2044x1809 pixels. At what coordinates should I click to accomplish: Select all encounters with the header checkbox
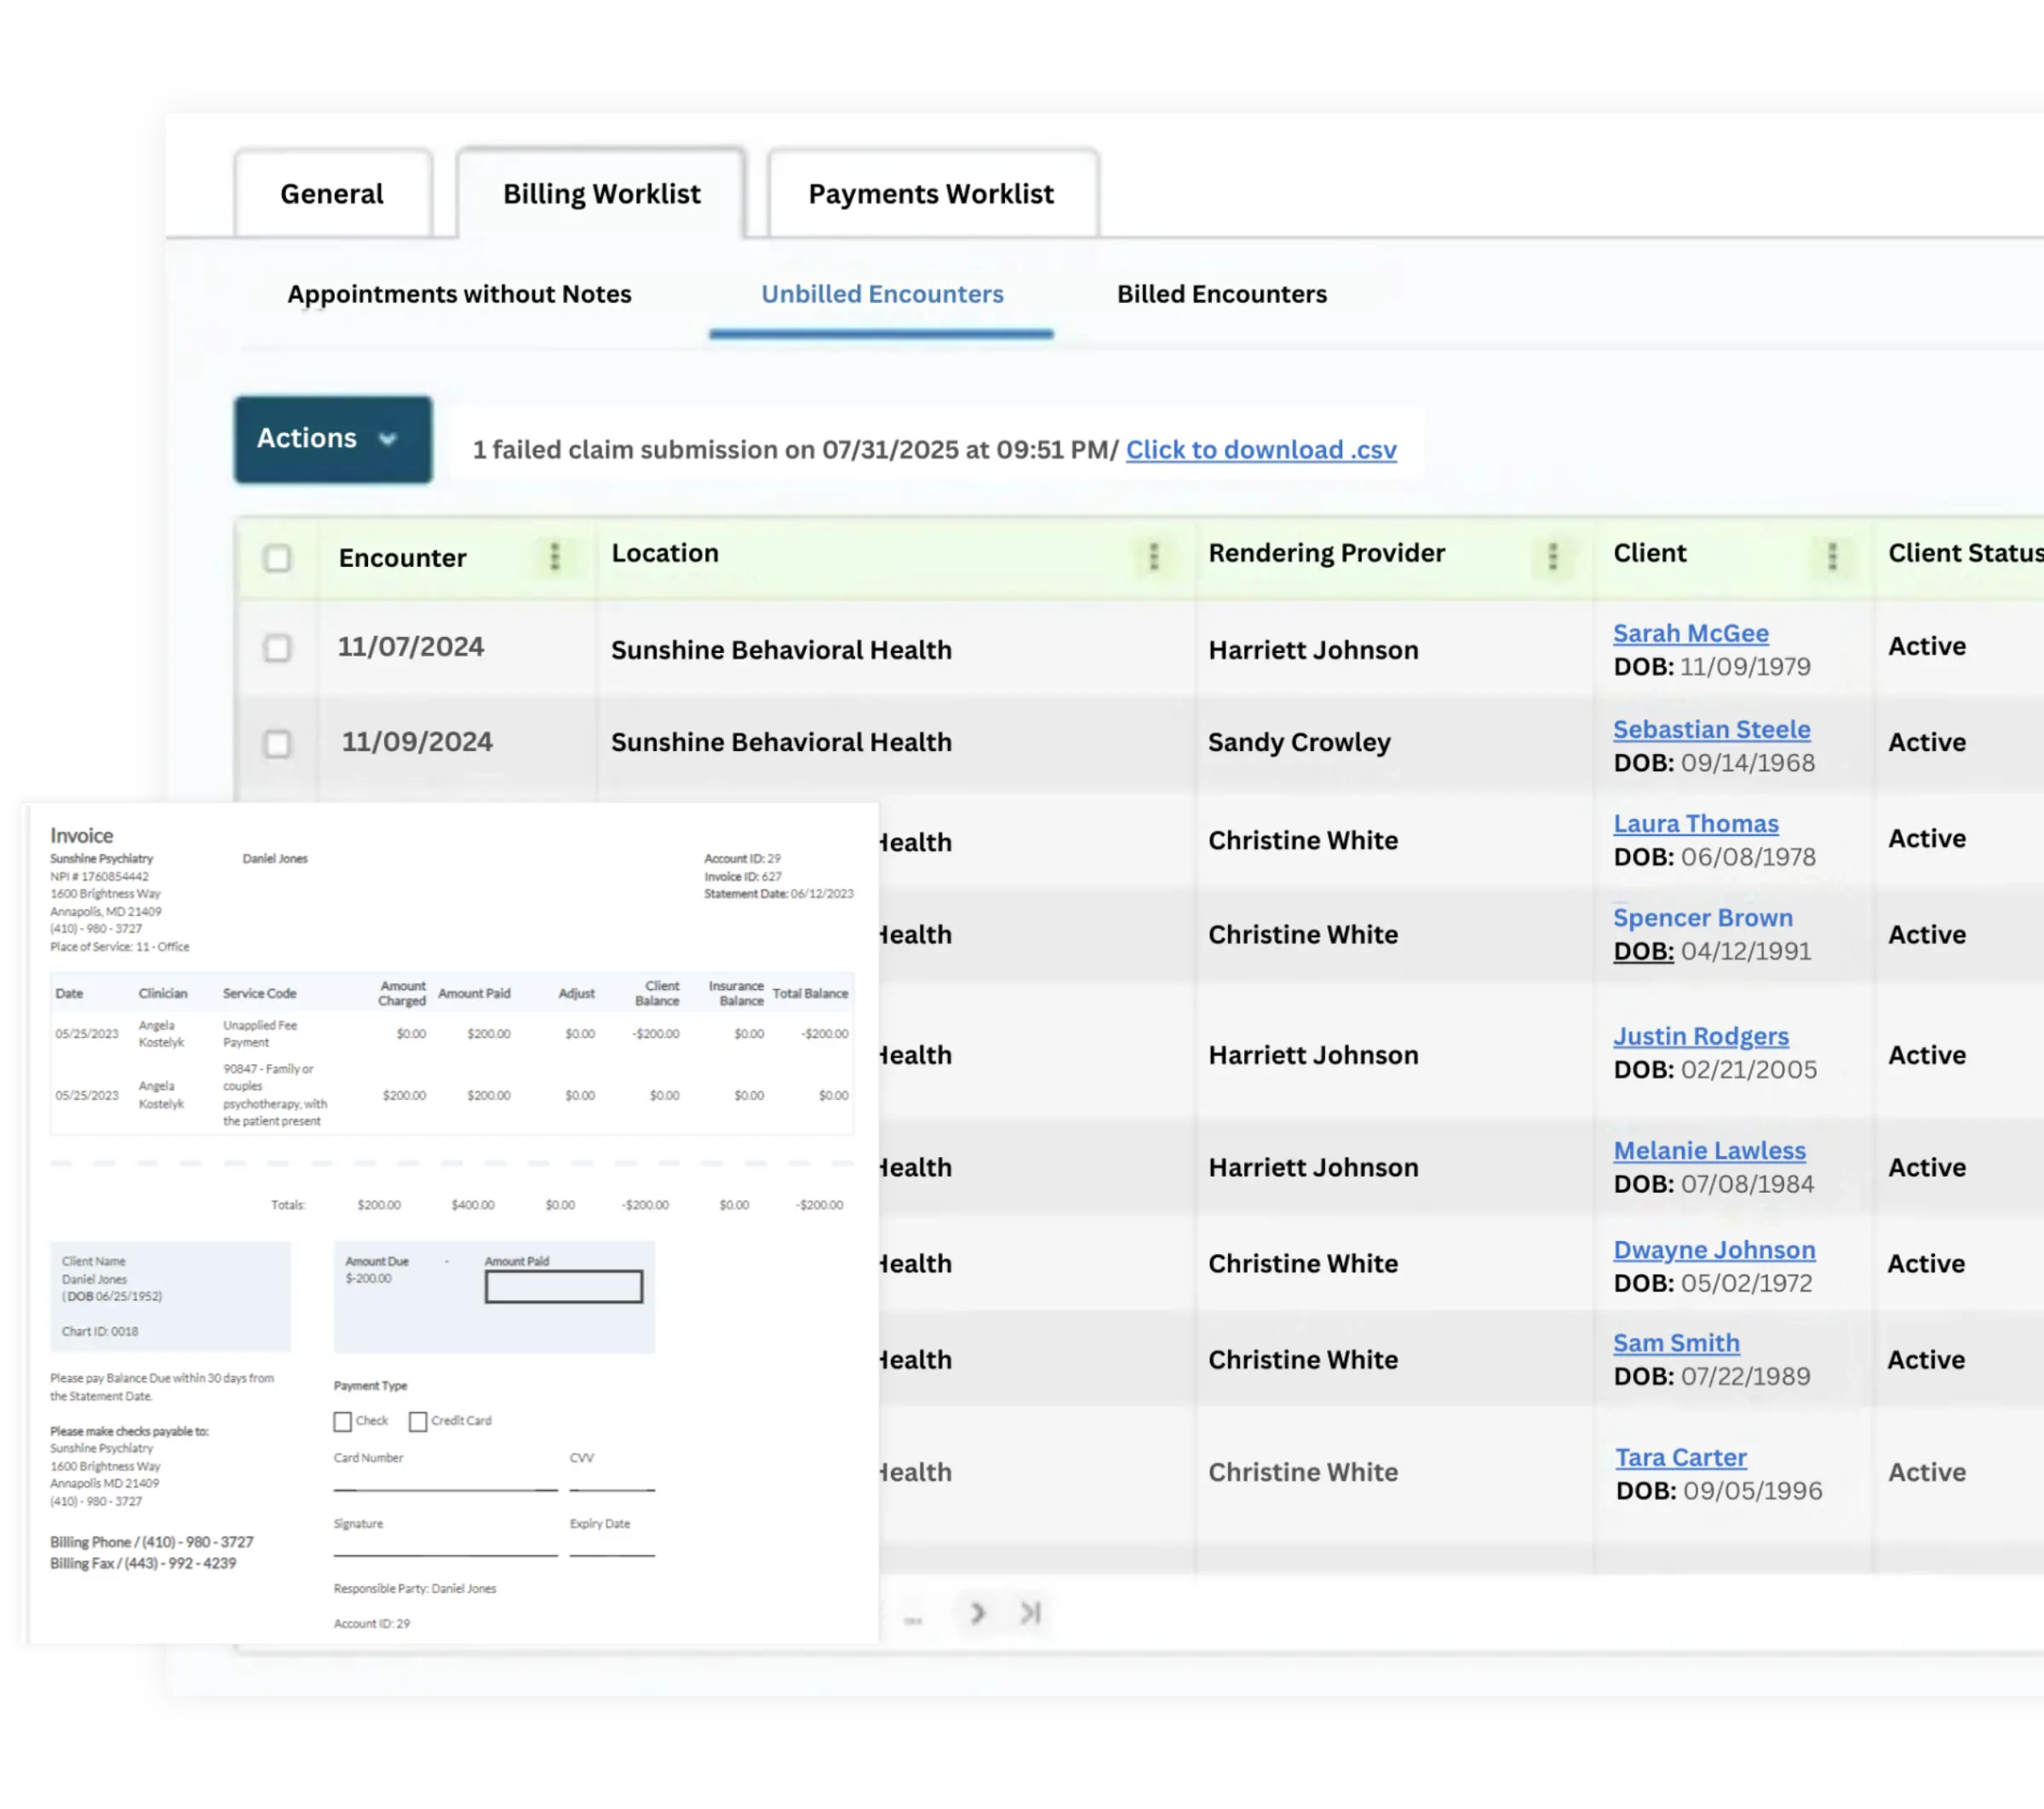point(277,559)
